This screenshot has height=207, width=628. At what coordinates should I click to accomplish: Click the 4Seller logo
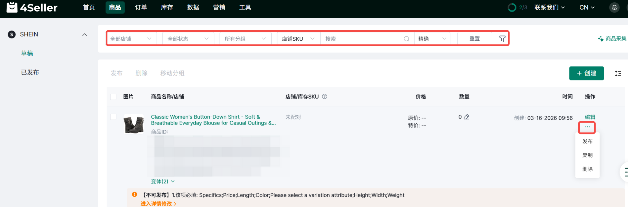pyautogui.click(x=32, y=8)
